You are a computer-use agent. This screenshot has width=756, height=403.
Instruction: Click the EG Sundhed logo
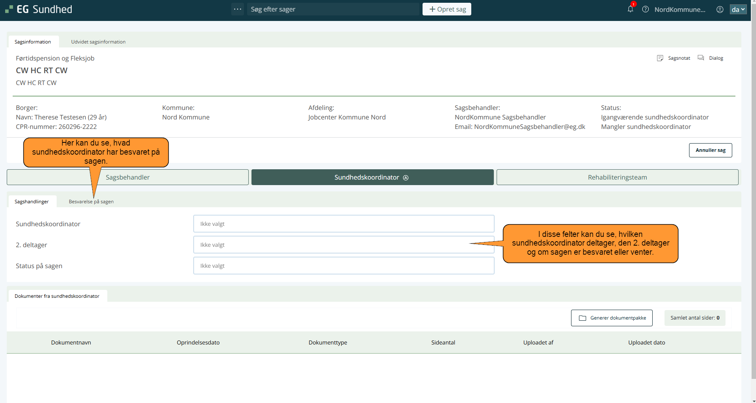pyautogui.click(x=39, y=9)
